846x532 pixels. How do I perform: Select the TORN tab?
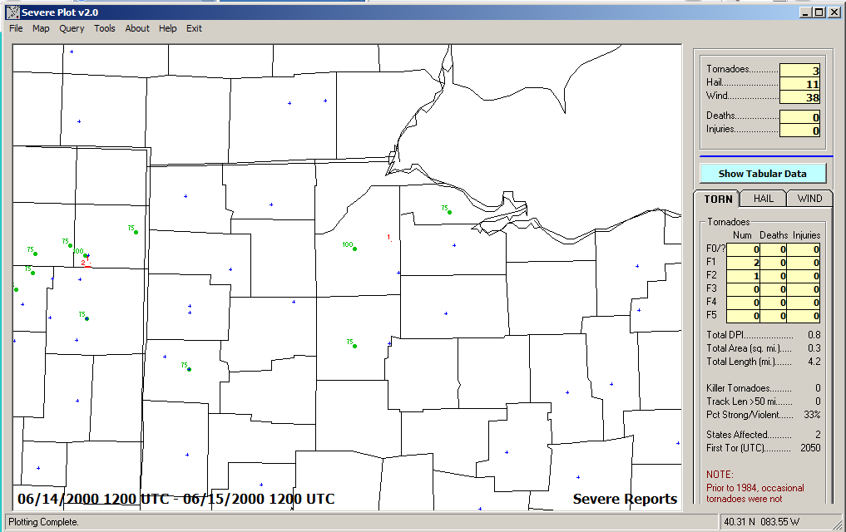tap(718, 199)
